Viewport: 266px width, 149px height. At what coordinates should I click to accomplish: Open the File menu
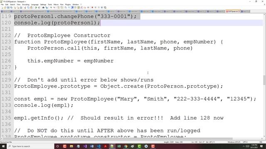2,5
